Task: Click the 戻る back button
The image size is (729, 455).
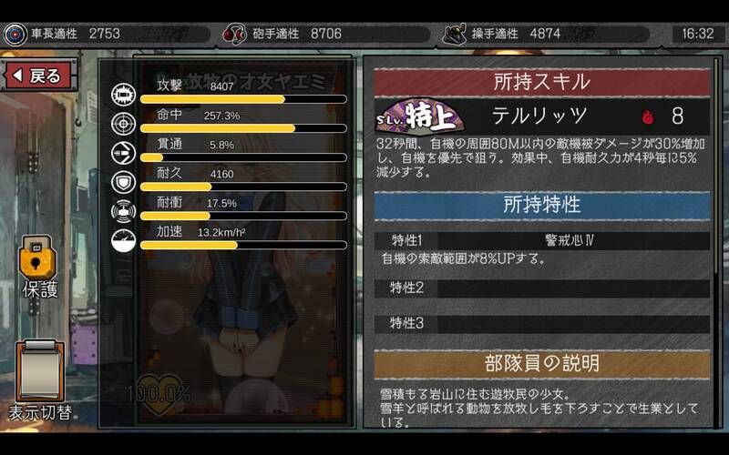Action: point(39,76)
